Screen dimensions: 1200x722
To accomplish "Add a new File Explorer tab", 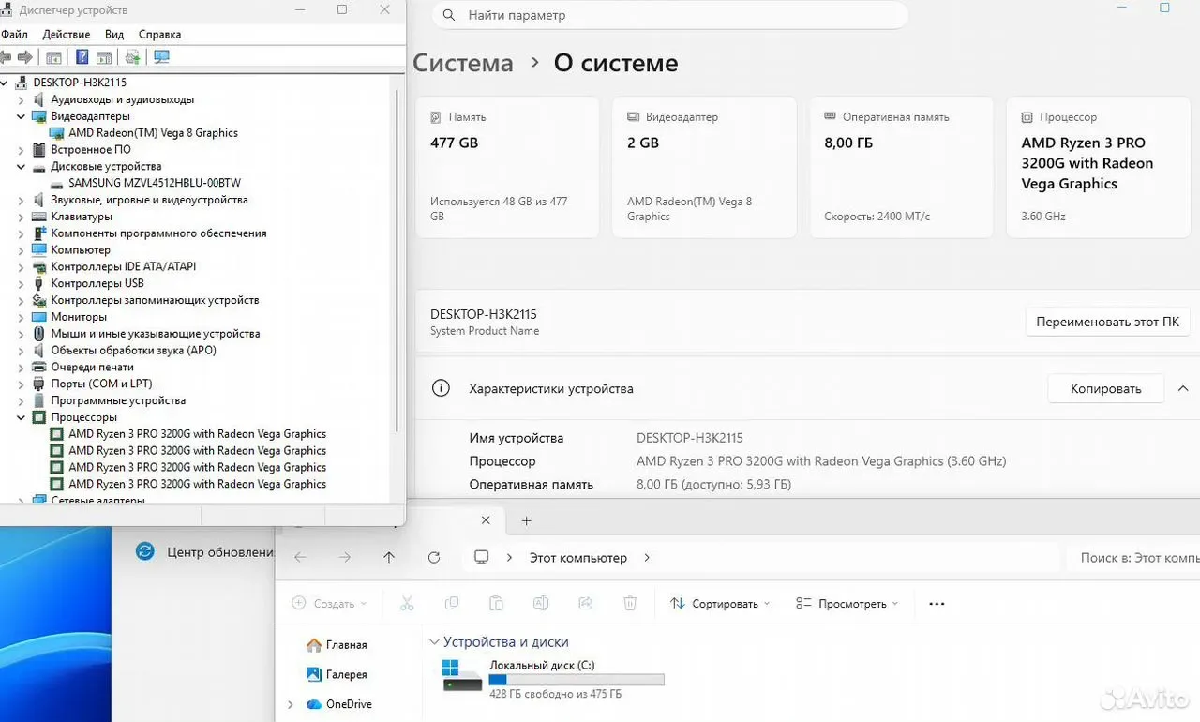I will tap(527, 520).
